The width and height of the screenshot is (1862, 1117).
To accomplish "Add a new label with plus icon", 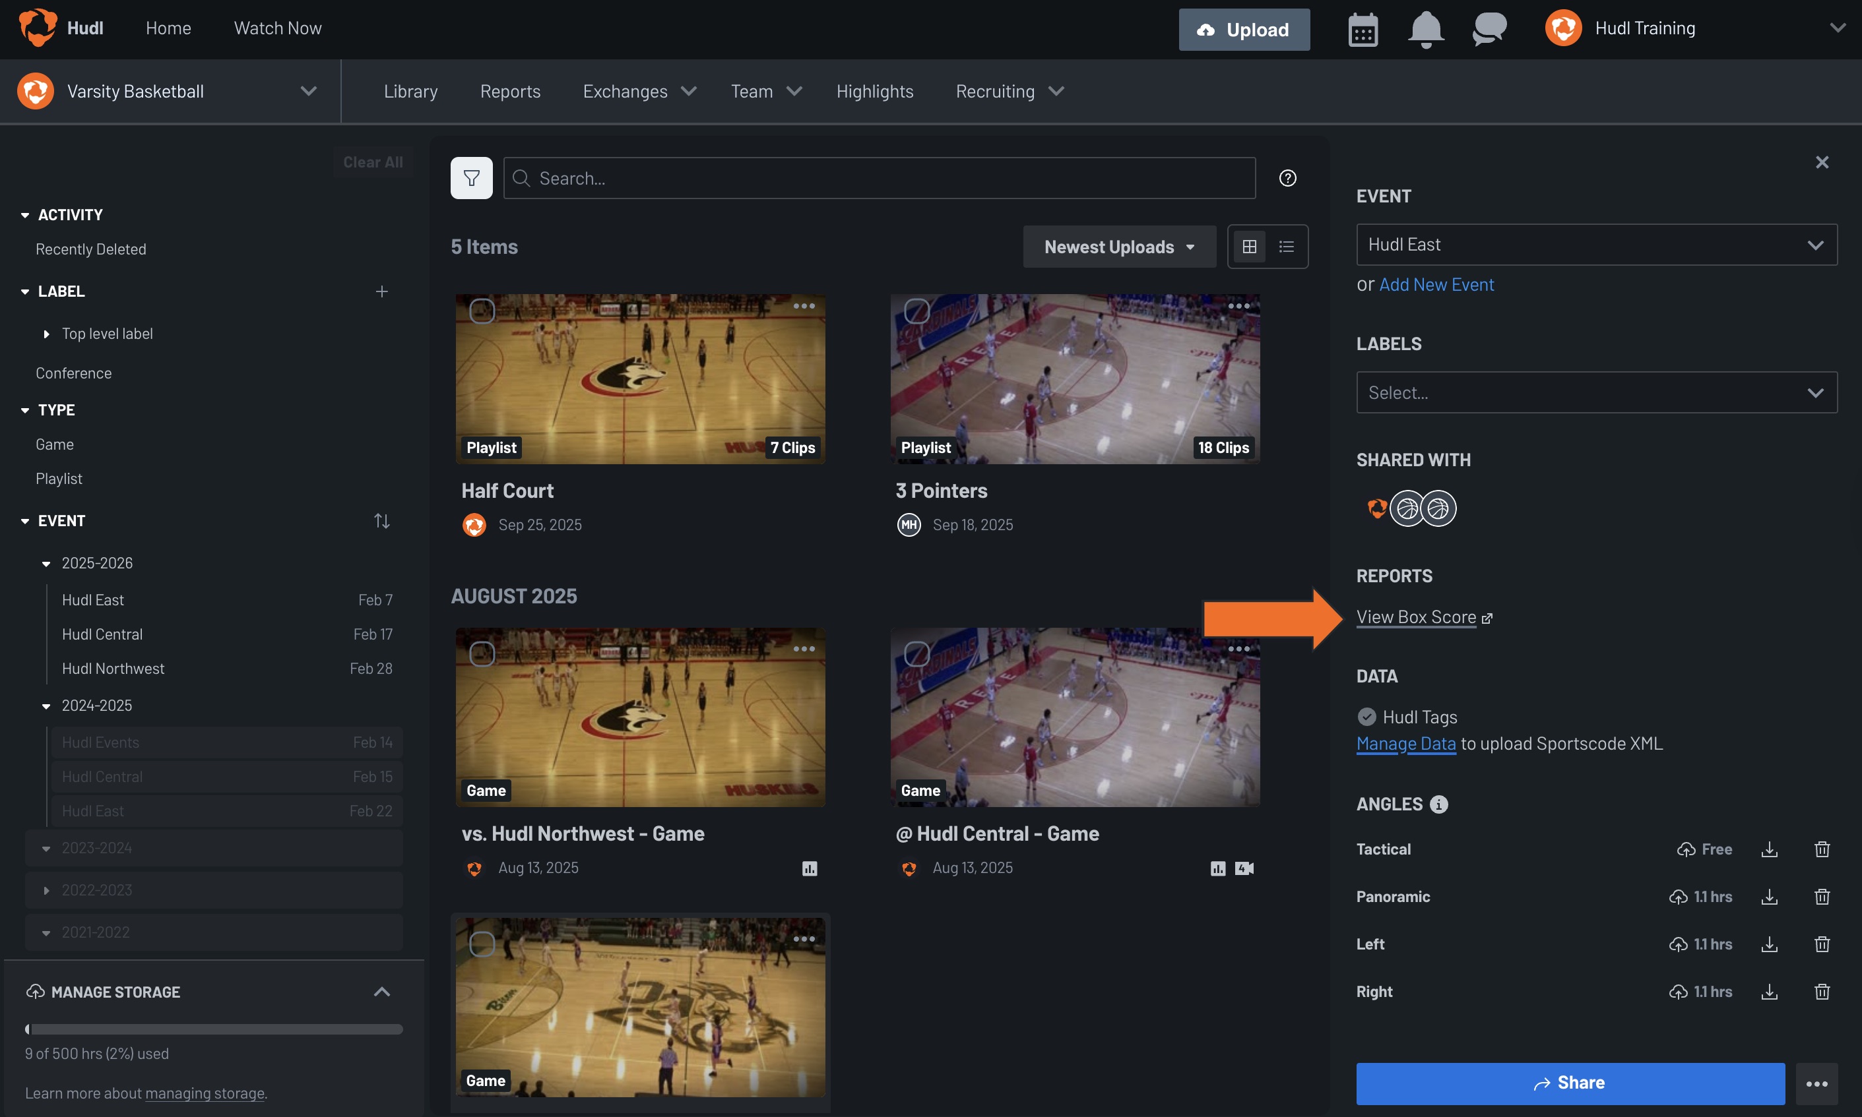I will [x=382, y=291].
